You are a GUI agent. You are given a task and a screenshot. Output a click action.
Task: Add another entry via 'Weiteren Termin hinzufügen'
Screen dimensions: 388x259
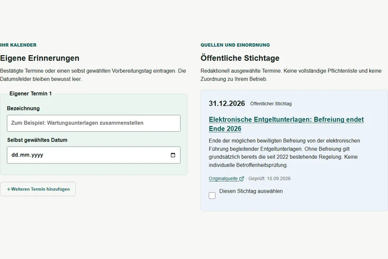pyautogui.click(x=38, y=189)
